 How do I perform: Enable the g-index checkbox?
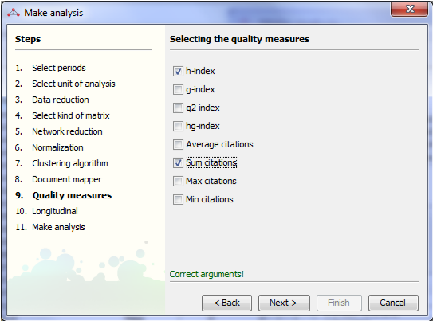tap(178, 90)
